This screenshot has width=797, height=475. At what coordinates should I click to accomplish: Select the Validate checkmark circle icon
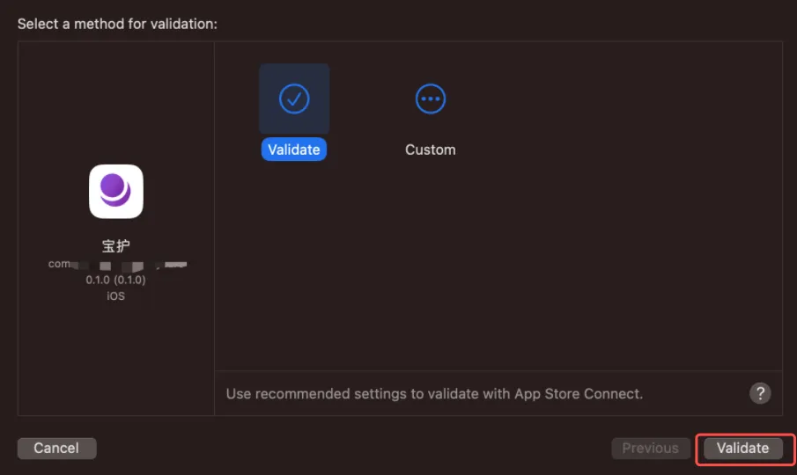pos(294,99)
